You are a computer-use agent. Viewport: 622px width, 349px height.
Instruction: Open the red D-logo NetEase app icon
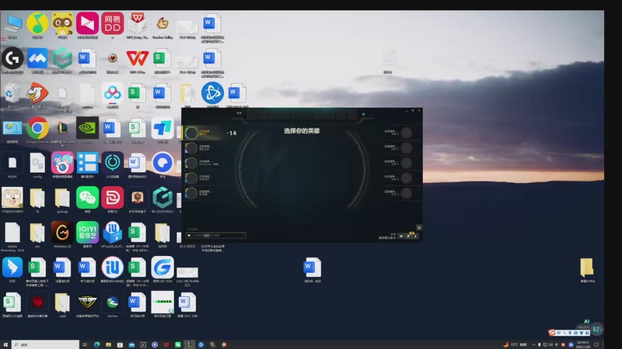[x=112, y=198]
